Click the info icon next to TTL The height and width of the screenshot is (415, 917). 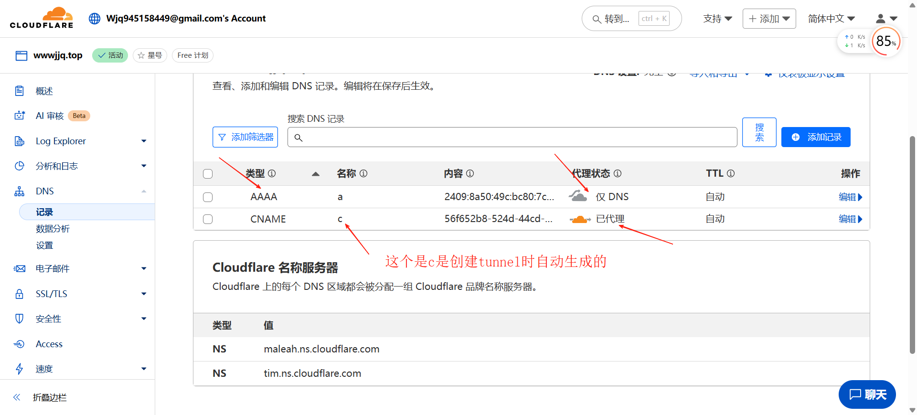[731, 173]
